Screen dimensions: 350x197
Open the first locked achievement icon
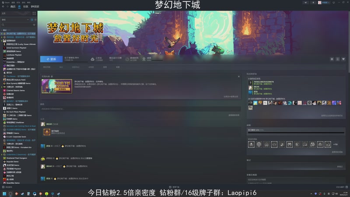click(x=251, y=144)
